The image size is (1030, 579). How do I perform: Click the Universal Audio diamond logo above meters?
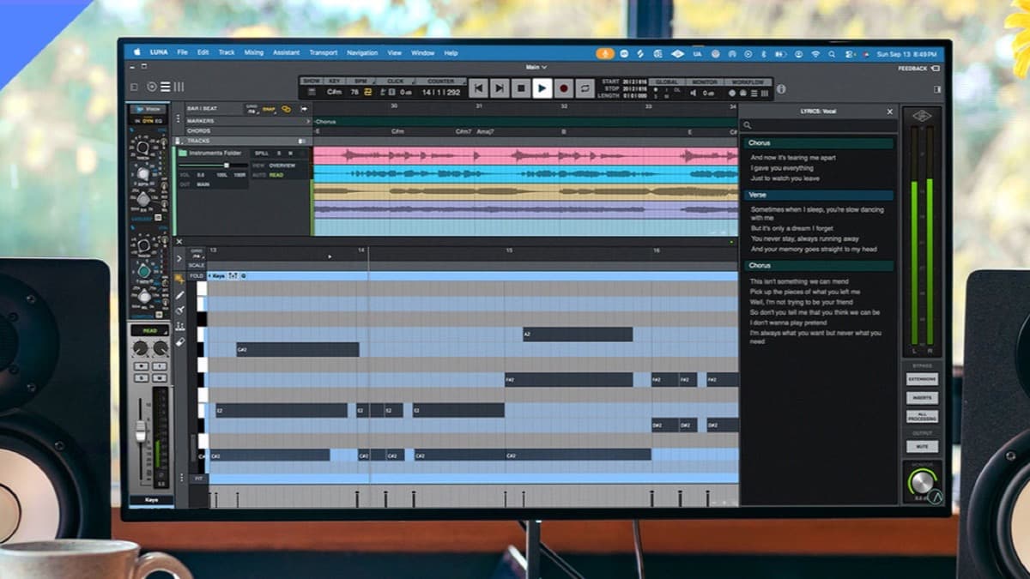(921, 116)
